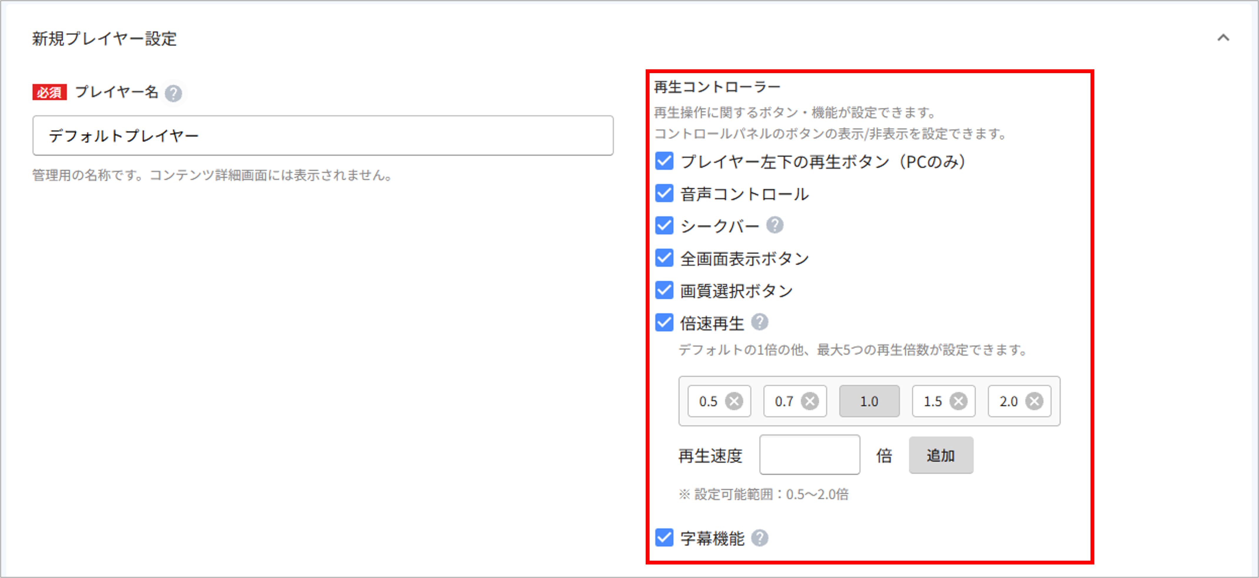Focus the プレイヤー名 text field
The height and width of the screenshot is (578, 1259).
click(x=323, y=135)
